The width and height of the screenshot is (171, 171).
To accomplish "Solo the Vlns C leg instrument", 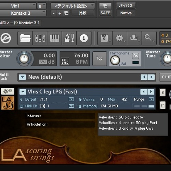I will click(x=163, y=92).
